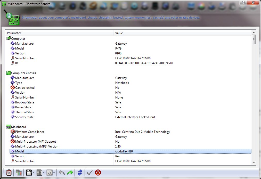
Task: Cancel using the red X toolbar icon
Action: tap(98, 173)
